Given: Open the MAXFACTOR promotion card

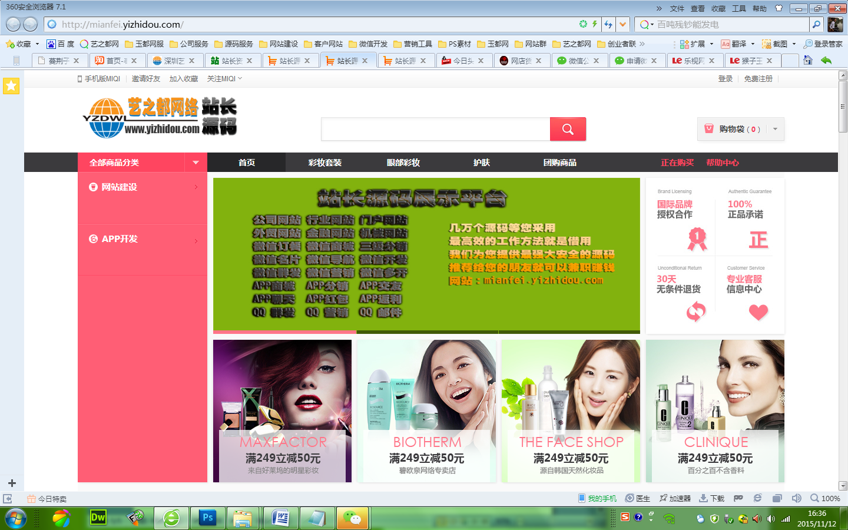Looking at the screenshot, I should pos(282,411).
